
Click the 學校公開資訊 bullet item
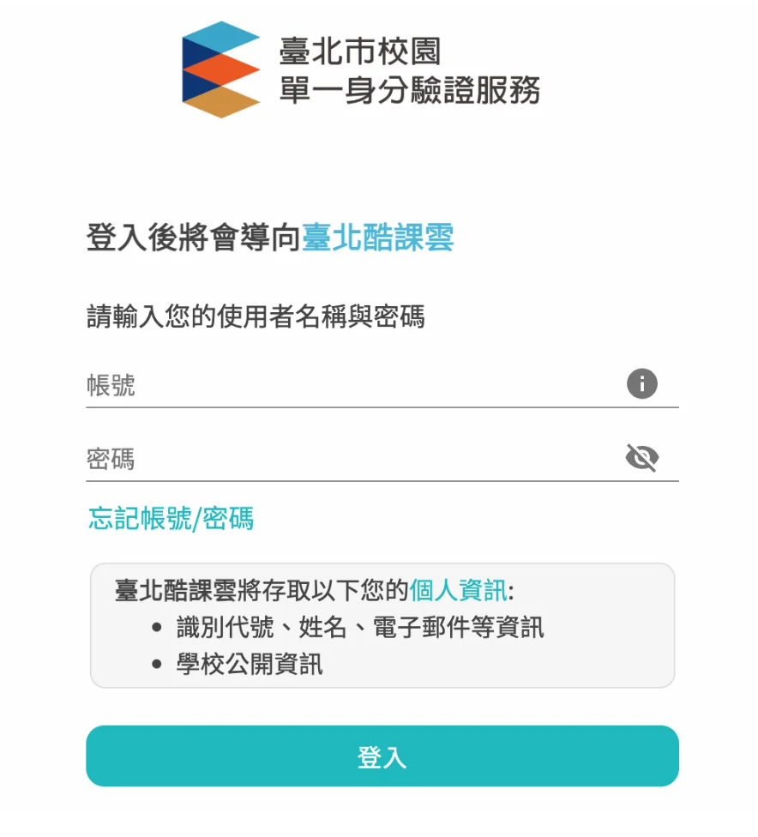(250, 665)
